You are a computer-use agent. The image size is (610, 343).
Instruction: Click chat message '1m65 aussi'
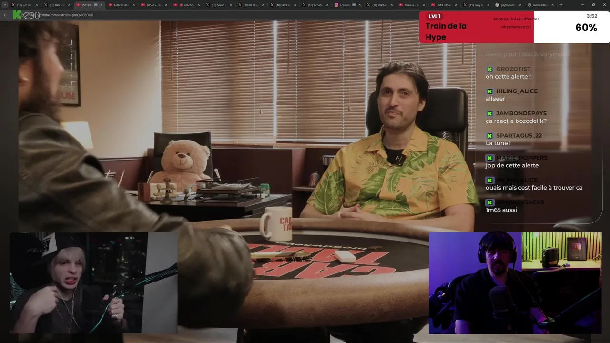pyautogui.click(x=501, y=210)
